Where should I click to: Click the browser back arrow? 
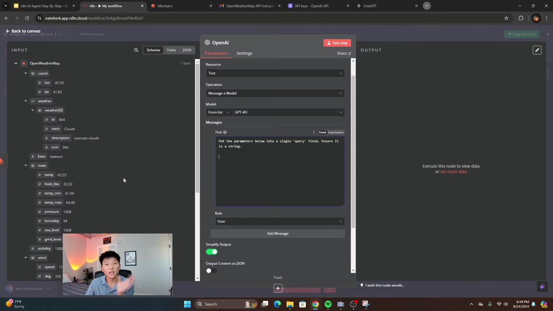tap(6, 18)
